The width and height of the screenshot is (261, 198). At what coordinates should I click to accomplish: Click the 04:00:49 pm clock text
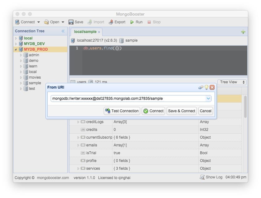236,177
